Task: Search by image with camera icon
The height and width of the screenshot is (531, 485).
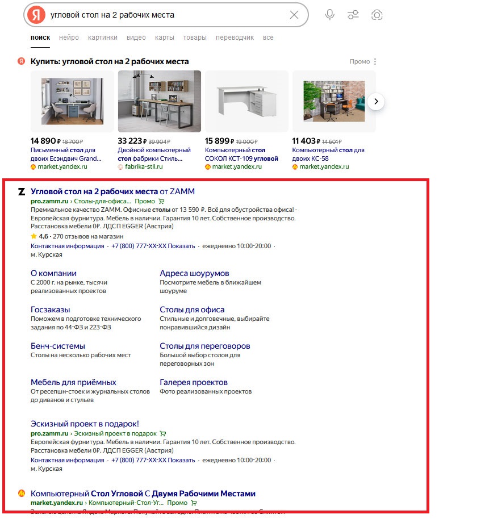Action: [x=377, y=15]
